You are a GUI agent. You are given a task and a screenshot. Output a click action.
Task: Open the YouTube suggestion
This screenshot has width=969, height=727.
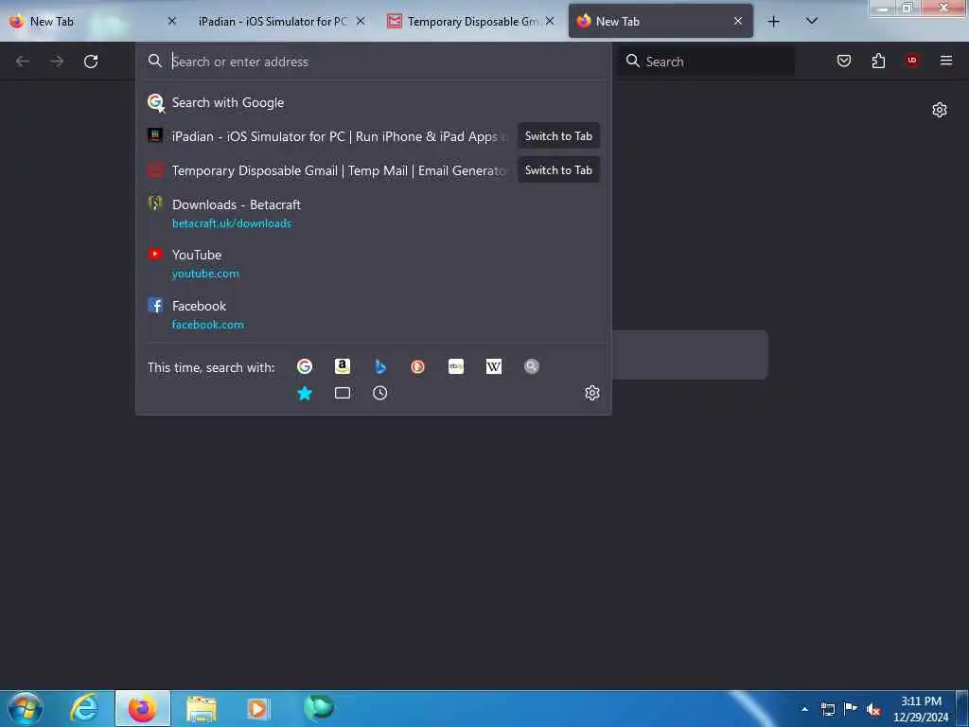click(373, 264)
